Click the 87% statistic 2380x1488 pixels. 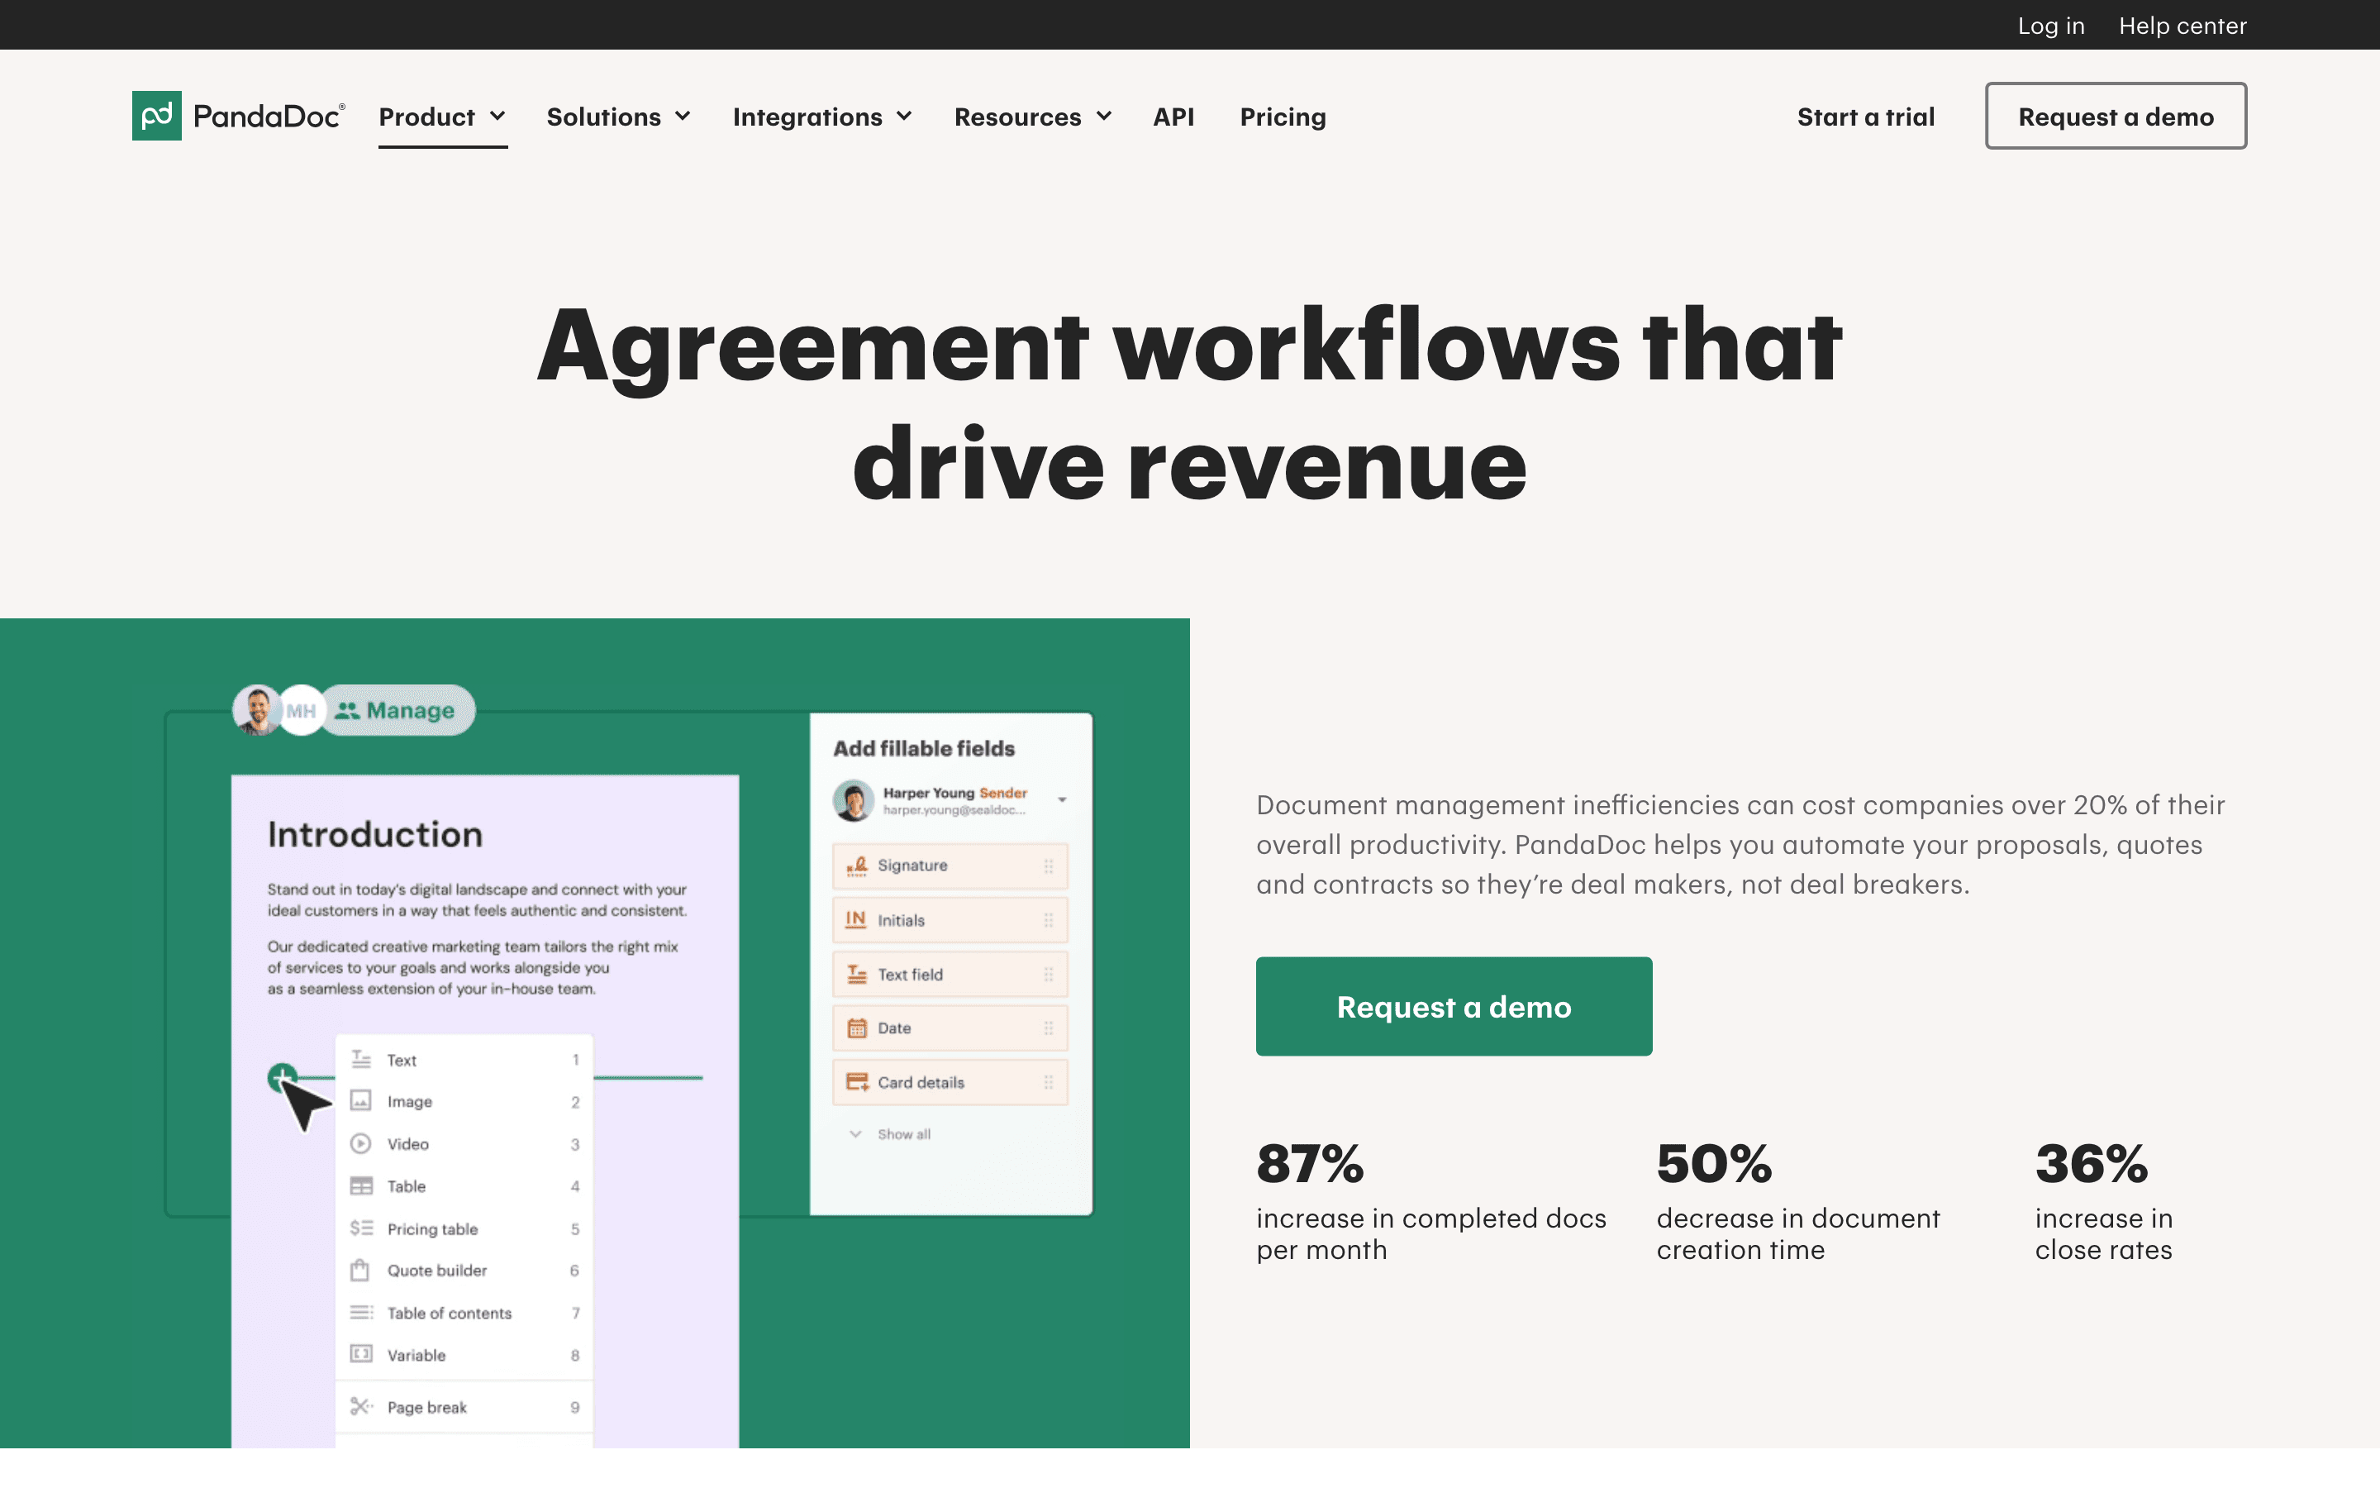pos(1310,1163)
